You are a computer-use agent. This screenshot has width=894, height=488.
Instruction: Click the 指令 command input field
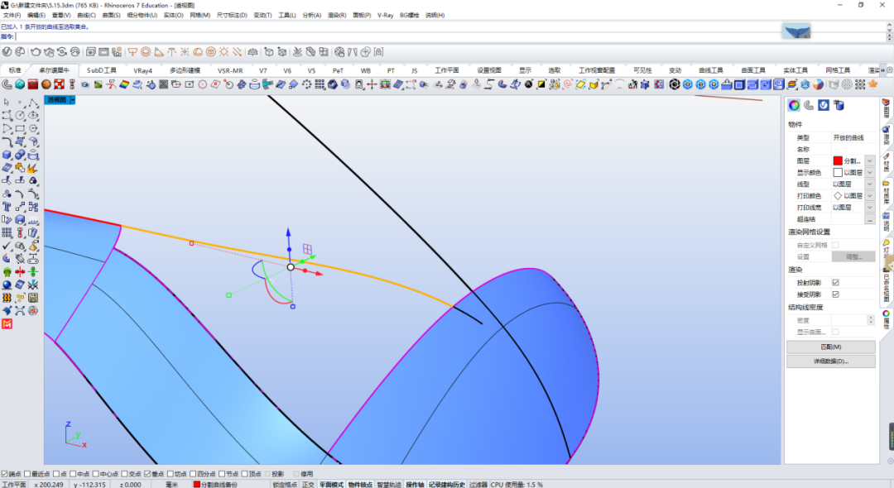450,36
